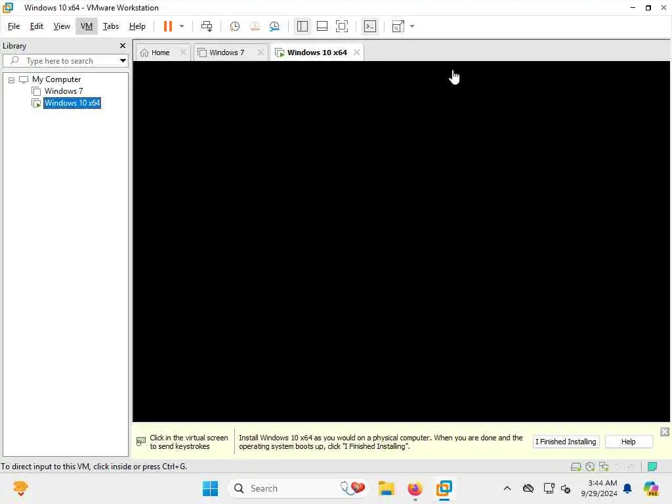Close the Windows 10 x64 tab
Screen dimensions: 672x504
pos(356,52)
